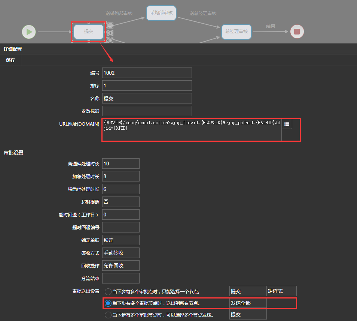Select the 总经理审核 workflow node
This screenshot has width=357, height=321.
(x=237, y=31)
